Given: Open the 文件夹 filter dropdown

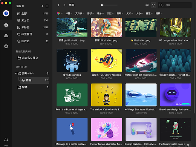Looking at the screenshot, I should point(80,13).
